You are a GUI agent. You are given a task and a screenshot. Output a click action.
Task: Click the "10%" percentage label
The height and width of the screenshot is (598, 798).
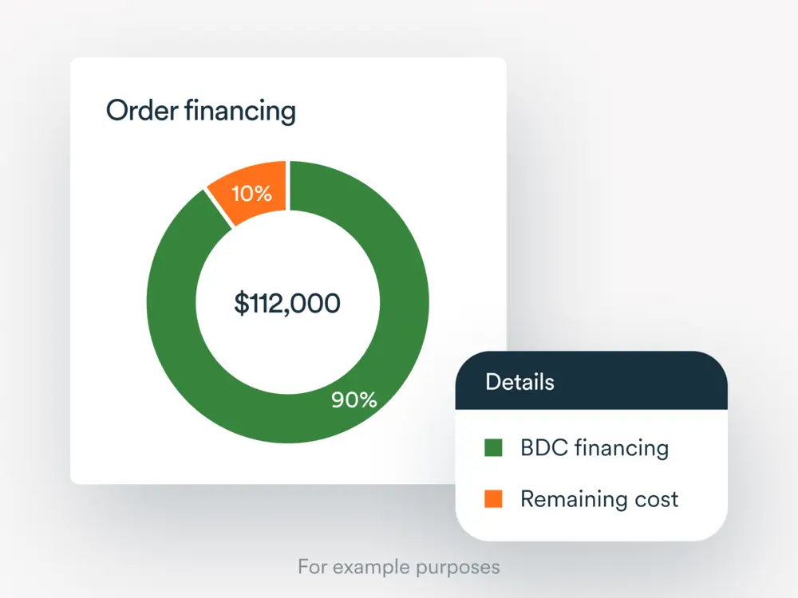(x=252, y=193)
